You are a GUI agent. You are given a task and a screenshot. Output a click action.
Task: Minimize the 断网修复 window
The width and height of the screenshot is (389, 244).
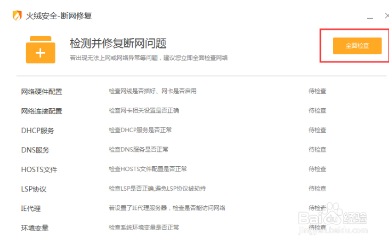(x=370, y=18)
